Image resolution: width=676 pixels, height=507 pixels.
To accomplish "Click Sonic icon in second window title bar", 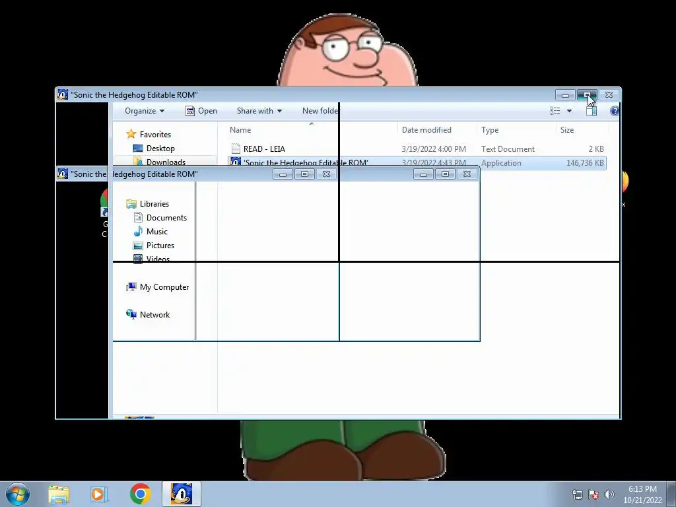I will [x=63, y=174].
